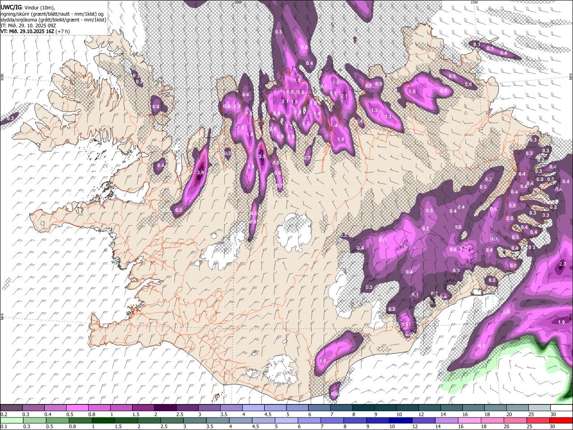Screen dimensions: 573x430
Task: Select the 20 swatch in the rain legend row
Action: (515, 420)
